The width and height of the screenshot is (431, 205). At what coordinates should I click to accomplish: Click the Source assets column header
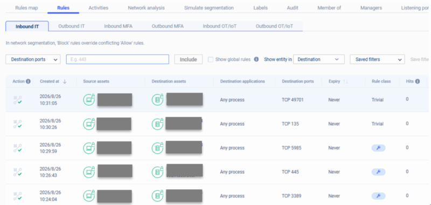pos(96,81)
